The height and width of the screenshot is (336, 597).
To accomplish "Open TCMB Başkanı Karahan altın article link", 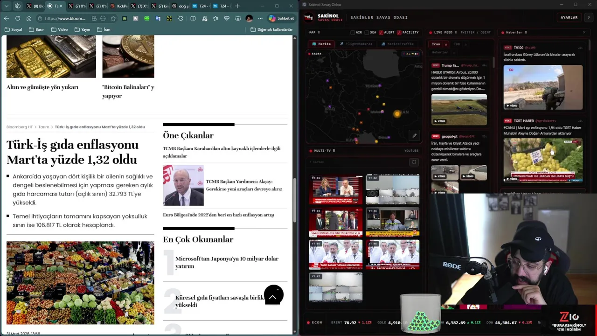I will [222, 152].
